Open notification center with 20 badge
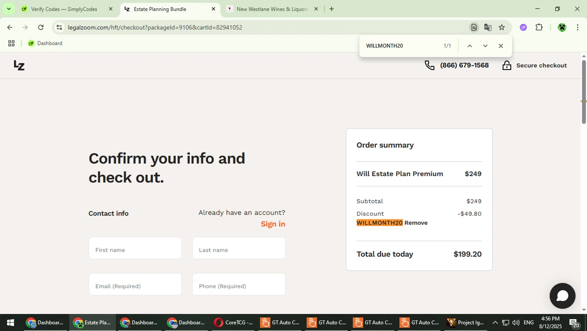The width and height of the screenshot is (587, 331). (574, 323)
